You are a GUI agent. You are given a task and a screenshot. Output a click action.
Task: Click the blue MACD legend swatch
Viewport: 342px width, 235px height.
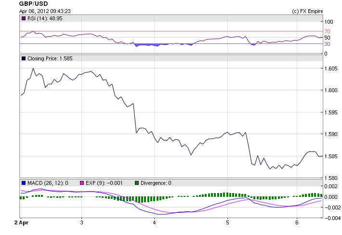pos(24,183)
